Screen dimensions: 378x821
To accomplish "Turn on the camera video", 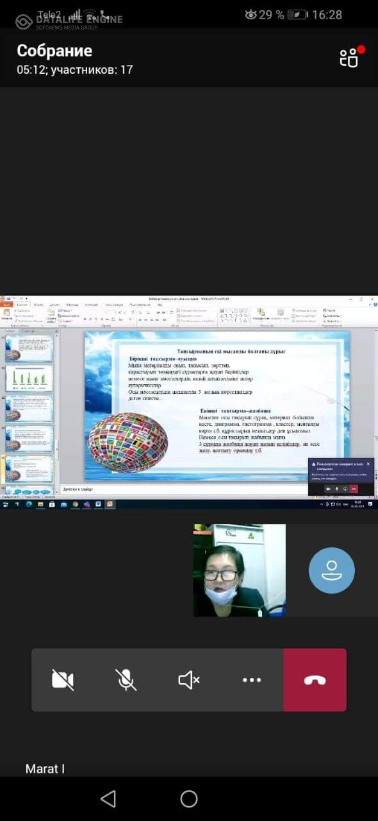I will (x=63, y=680).
